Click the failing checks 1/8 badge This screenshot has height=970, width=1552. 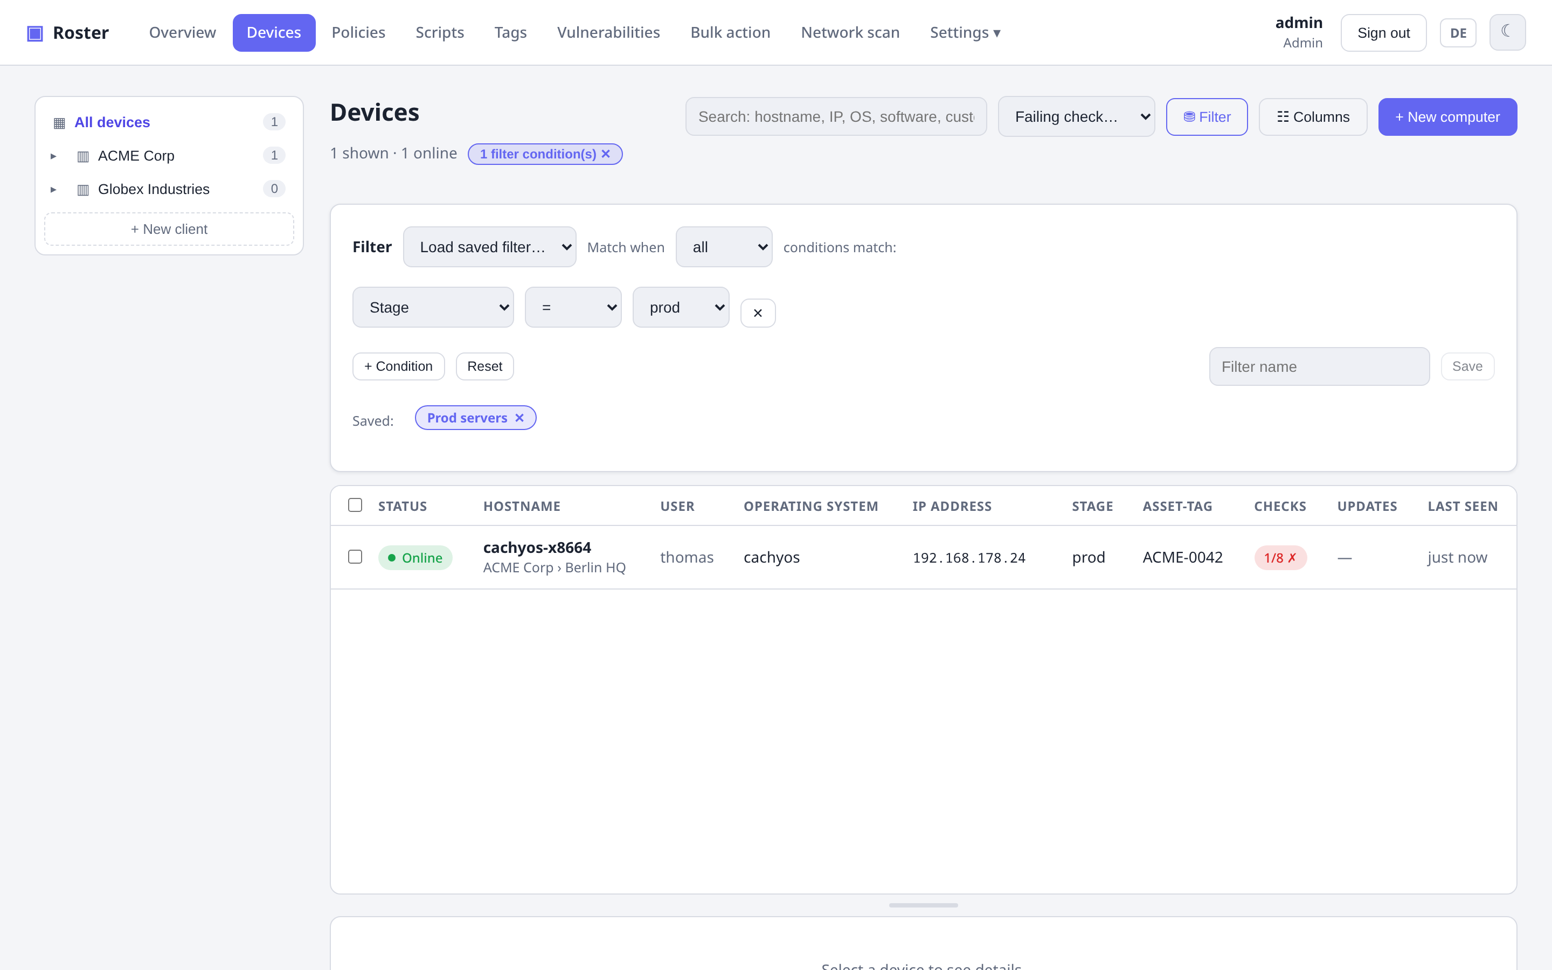click(1280, 558)
